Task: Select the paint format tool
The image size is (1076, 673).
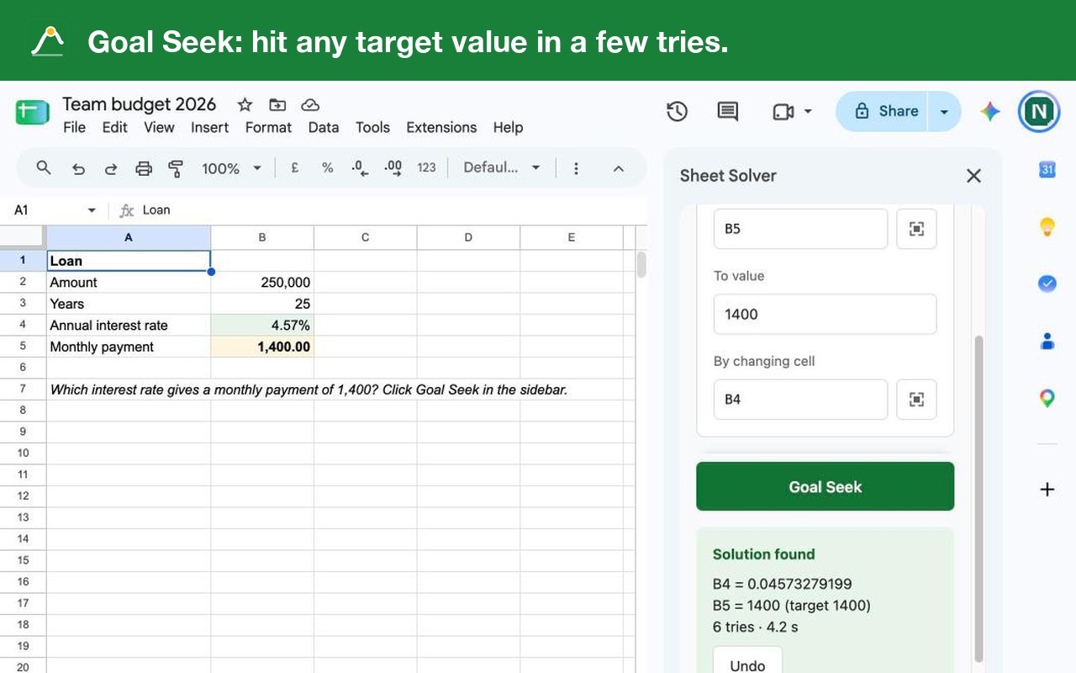Action: click(176, 168)
